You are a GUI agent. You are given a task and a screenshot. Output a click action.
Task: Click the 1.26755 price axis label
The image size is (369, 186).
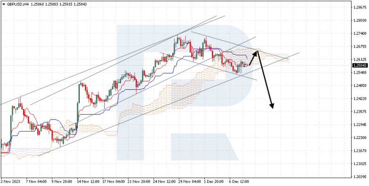point(360,46)
